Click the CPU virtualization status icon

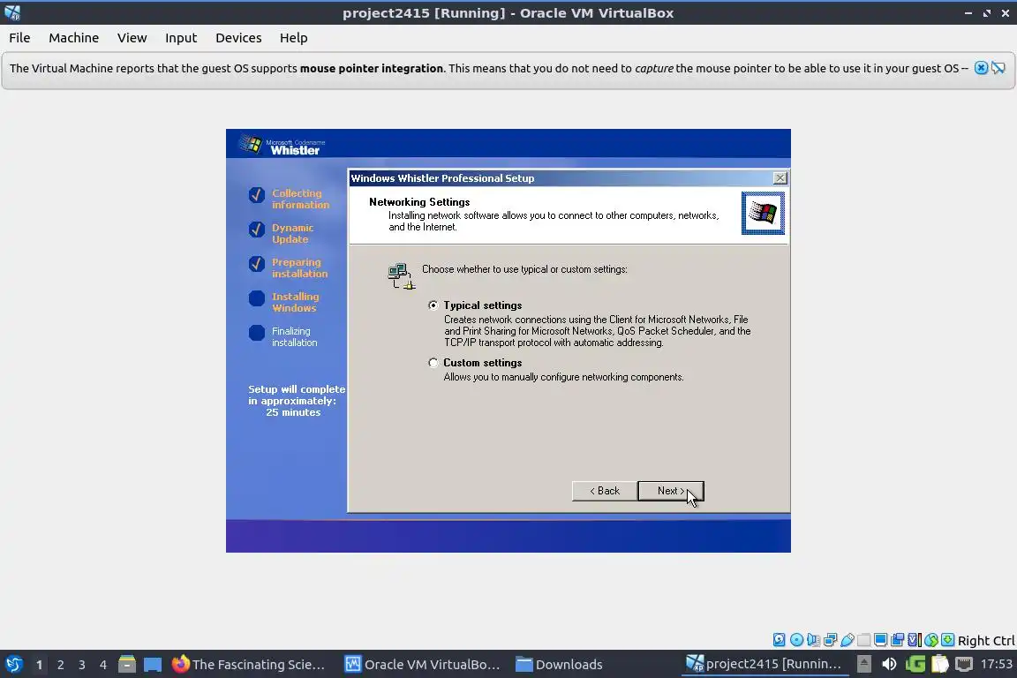click(915, 640)
